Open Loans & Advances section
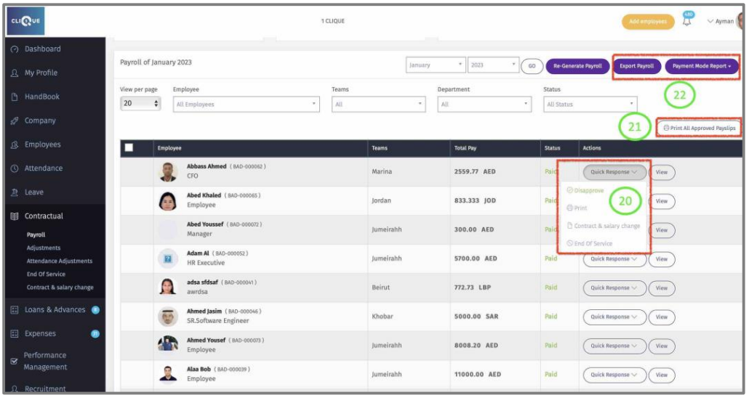749x395 pixels. click(55, 310)
